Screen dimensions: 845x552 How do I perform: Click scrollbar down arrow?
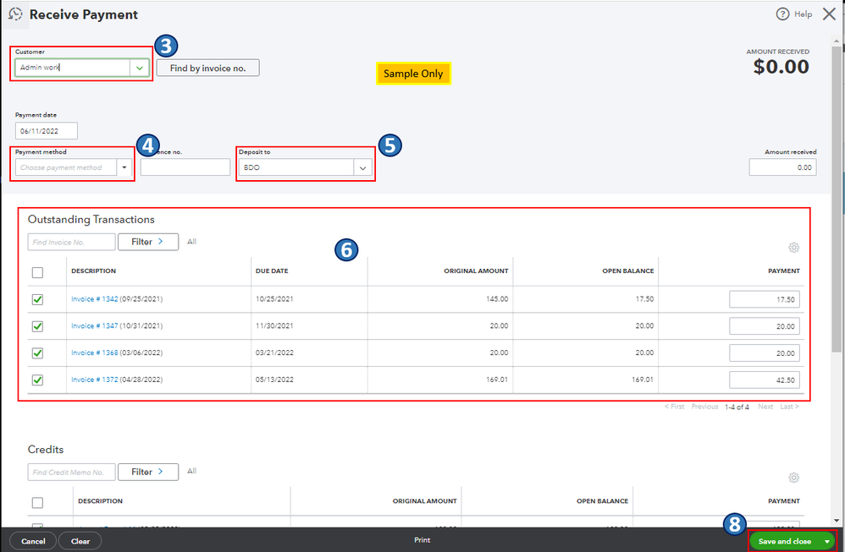(837, 521)
